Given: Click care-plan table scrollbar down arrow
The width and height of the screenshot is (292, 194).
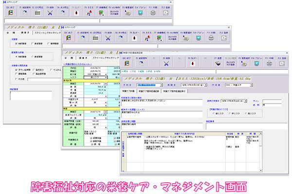Looking at the screenshot, I should click(260, 170).
